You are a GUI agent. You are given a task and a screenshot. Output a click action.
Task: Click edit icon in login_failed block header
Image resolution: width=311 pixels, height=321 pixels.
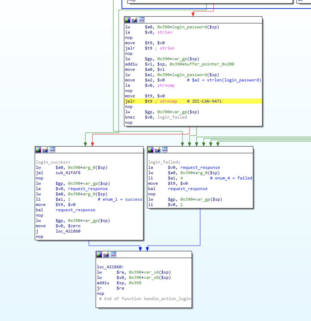coord(158,150)
